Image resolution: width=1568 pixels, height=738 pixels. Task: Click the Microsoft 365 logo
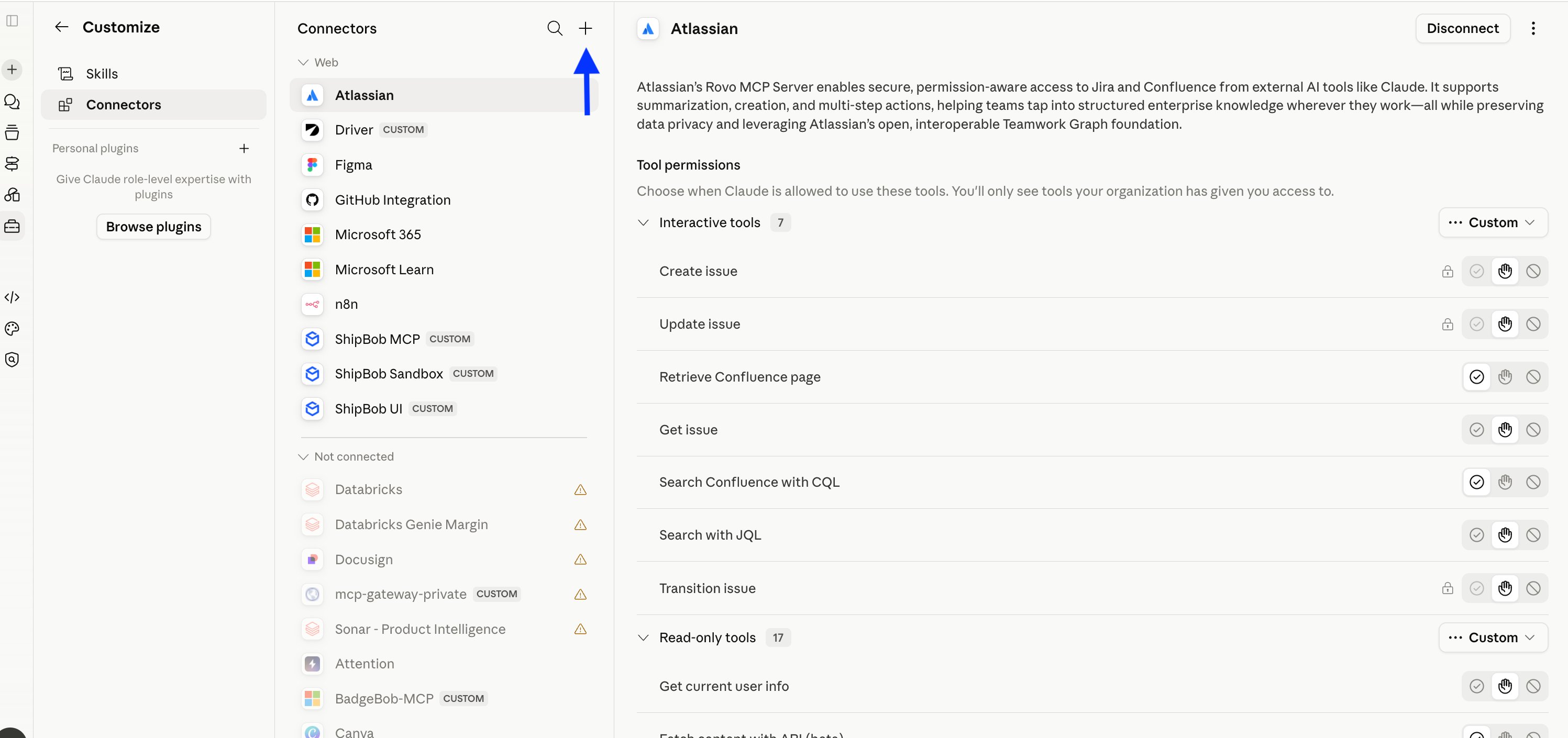312,235
